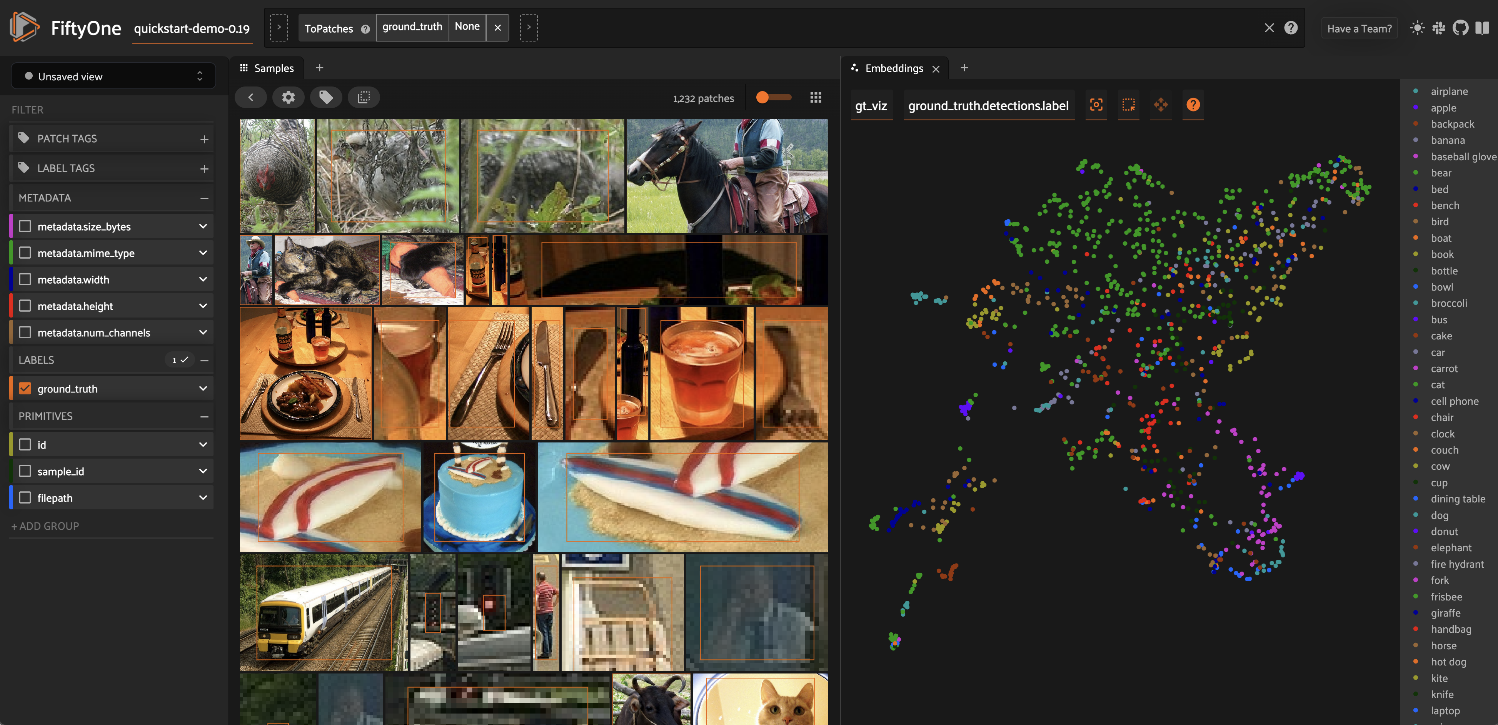Add a patch tag with plus button
Viewport: 1498px width, 725px height.
tap(204, 139)
